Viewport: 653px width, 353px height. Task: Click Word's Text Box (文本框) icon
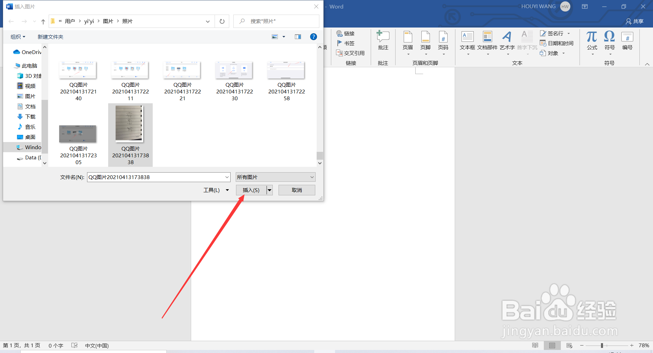[x=467, y=37]
